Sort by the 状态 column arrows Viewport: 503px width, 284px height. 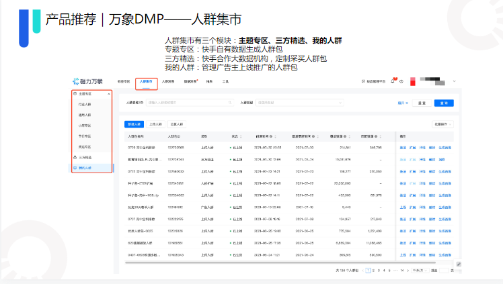241,136
